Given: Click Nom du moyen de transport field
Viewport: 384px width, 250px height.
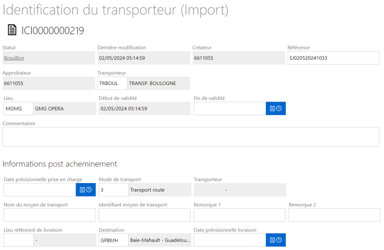Looking at the screenshot, I should coord(50,215).
